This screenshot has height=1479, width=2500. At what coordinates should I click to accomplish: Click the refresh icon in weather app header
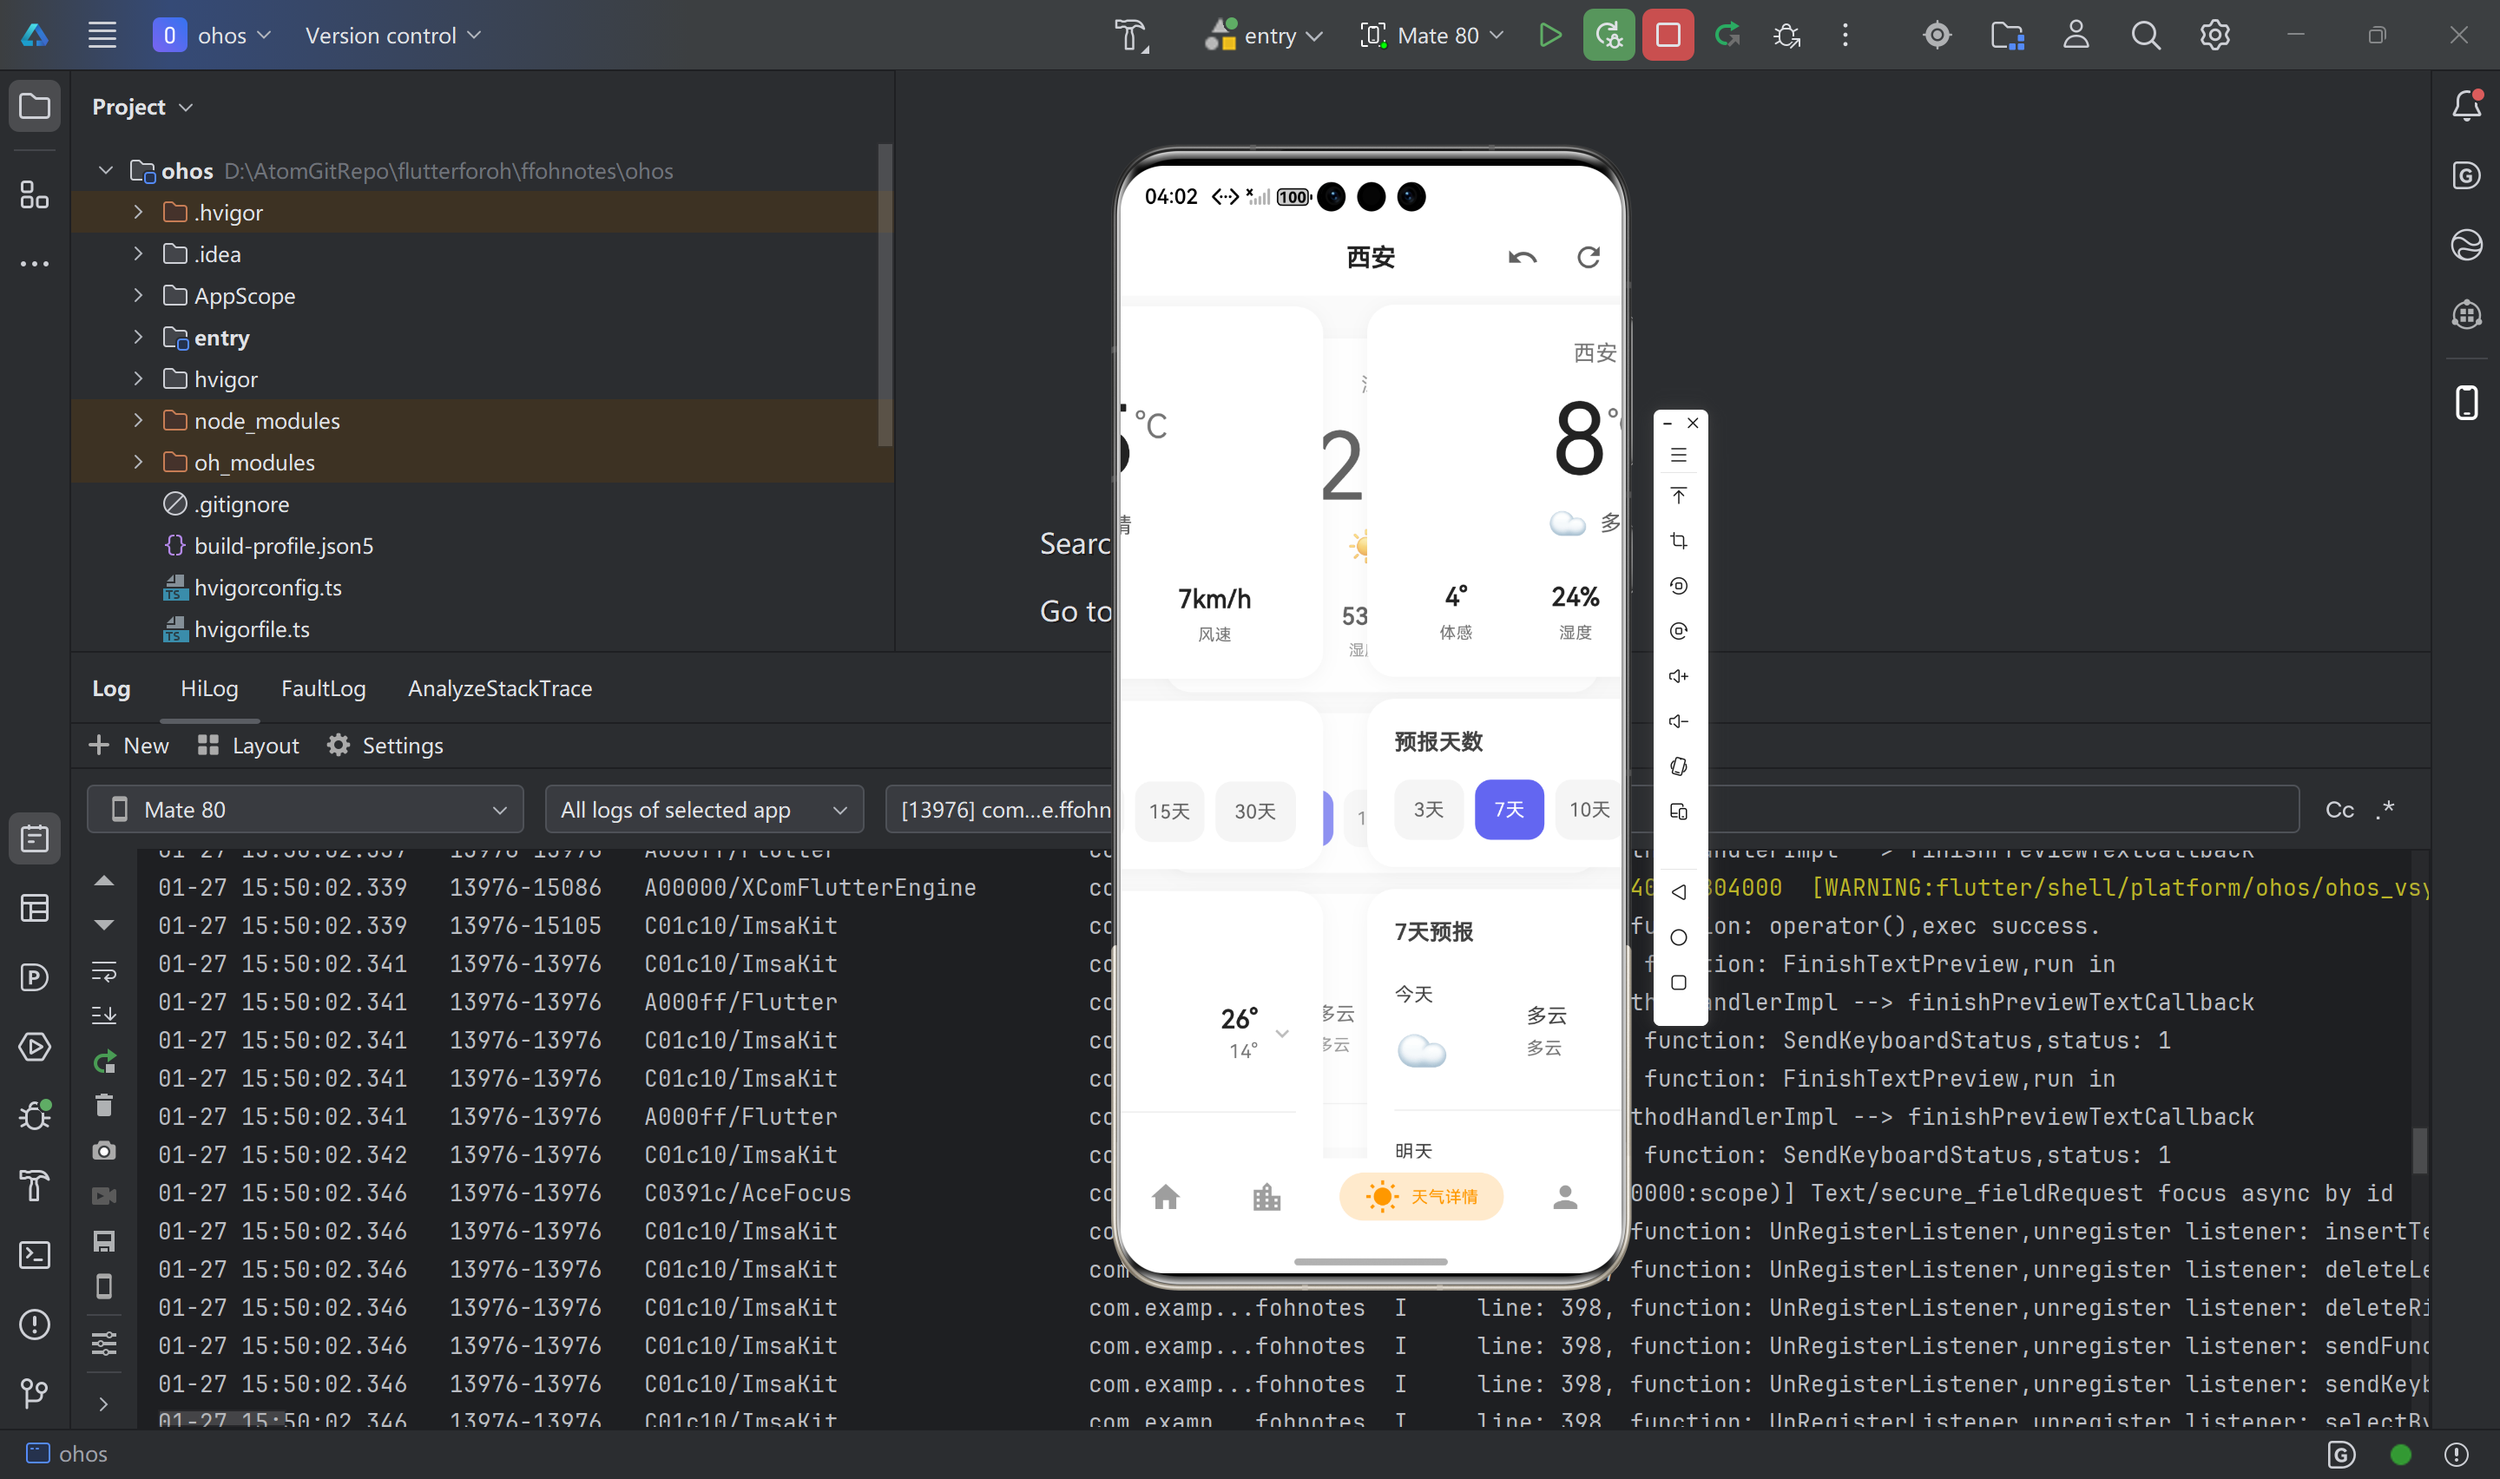(1589, 257)
